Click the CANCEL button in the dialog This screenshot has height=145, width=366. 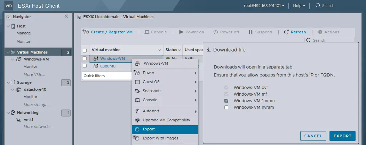tap(313, 136)
